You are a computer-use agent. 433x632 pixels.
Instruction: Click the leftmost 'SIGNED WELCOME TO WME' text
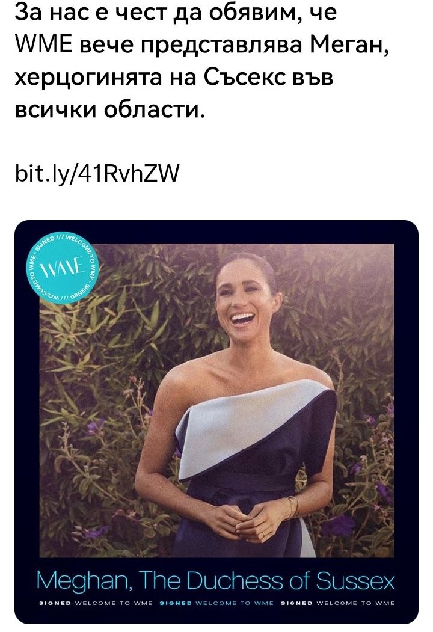(x=96, y=603)
